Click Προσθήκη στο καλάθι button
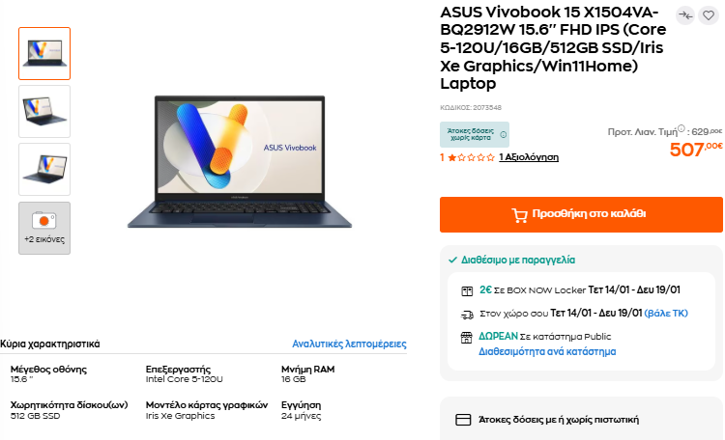This screenshot has width=725, height=440. click(581, 214)
